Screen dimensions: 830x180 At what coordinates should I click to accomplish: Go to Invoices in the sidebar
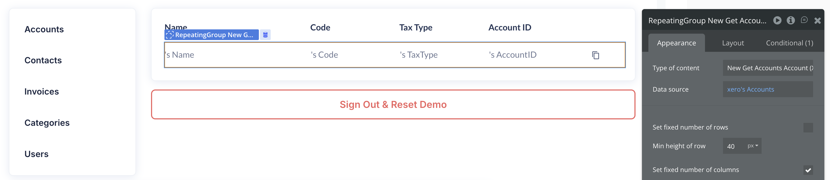click(42, 92)
